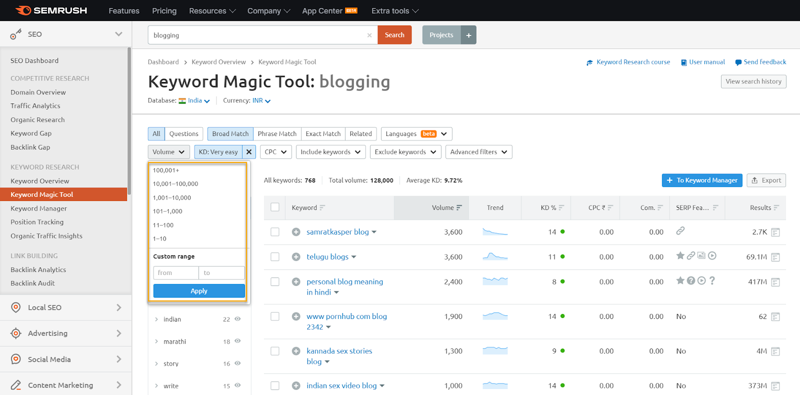
Task: Export the keyword list
Action: coord(766,180)
